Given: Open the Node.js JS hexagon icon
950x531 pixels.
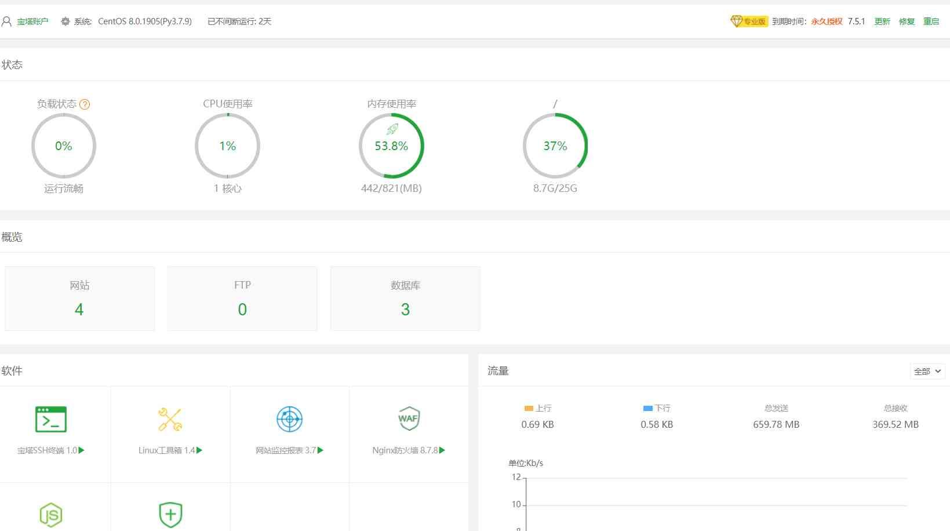Looking at the screenshot, I should tap(51, 515).
